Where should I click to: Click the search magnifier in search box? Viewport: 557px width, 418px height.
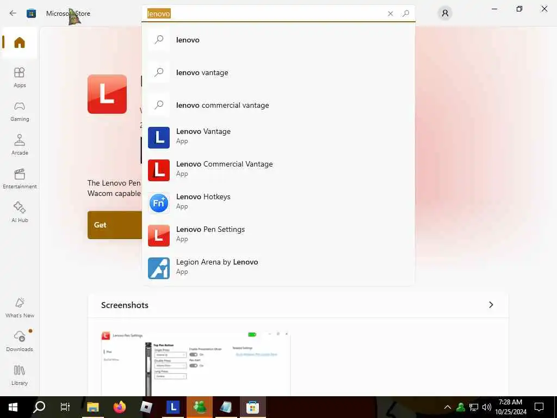click(406, 14)
